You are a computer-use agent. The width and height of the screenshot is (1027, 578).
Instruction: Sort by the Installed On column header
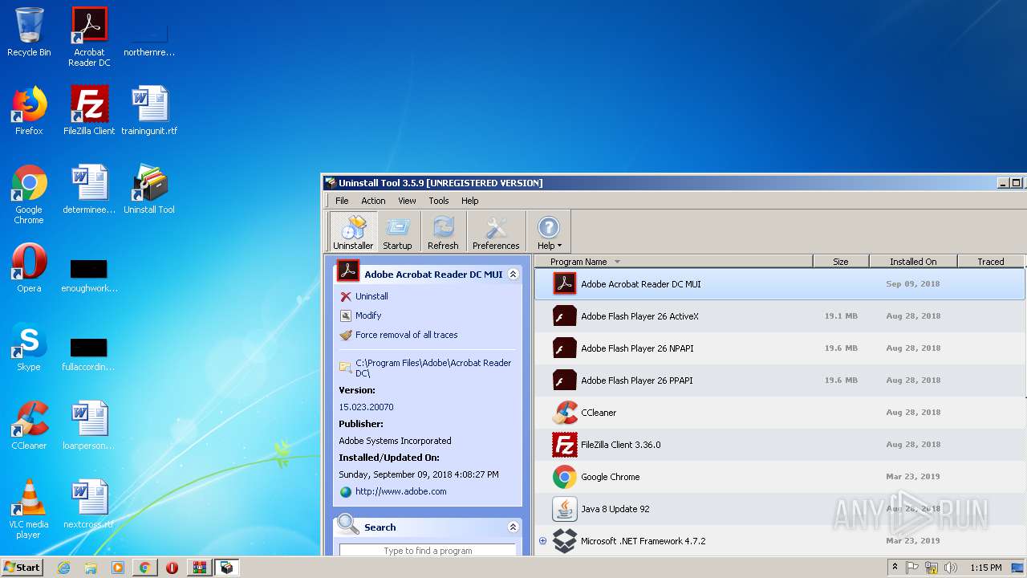[913, 262]
